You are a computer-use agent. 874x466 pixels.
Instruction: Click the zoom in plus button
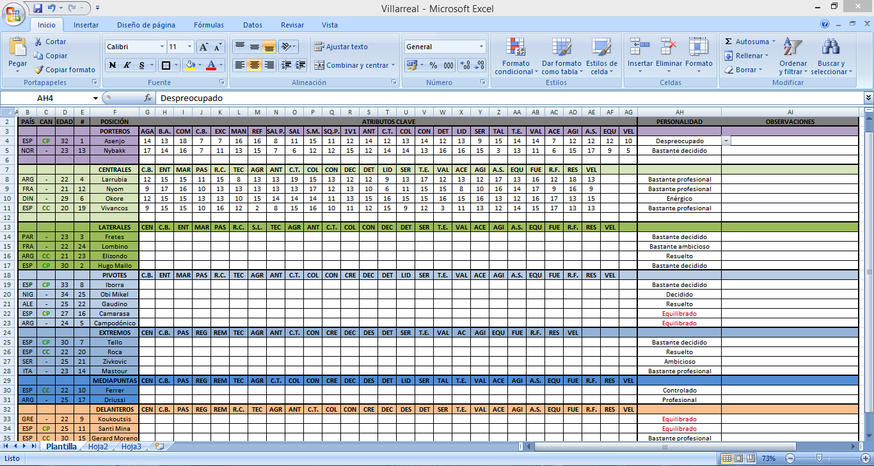pyautogui.click(x=864, y=458)
